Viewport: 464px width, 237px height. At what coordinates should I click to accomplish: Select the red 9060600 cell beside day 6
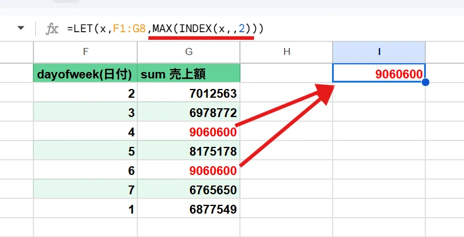point(189,170)
